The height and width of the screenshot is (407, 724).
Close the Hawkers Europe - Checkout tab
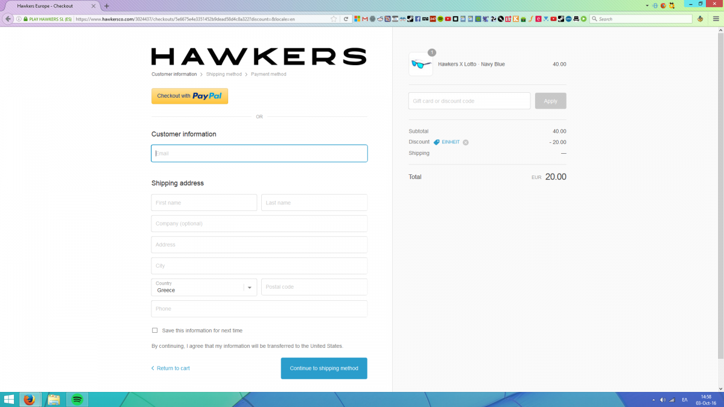click(95, 5)
